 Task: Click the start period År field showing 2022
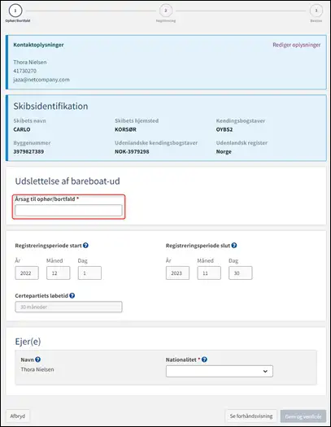click(27, 272)
